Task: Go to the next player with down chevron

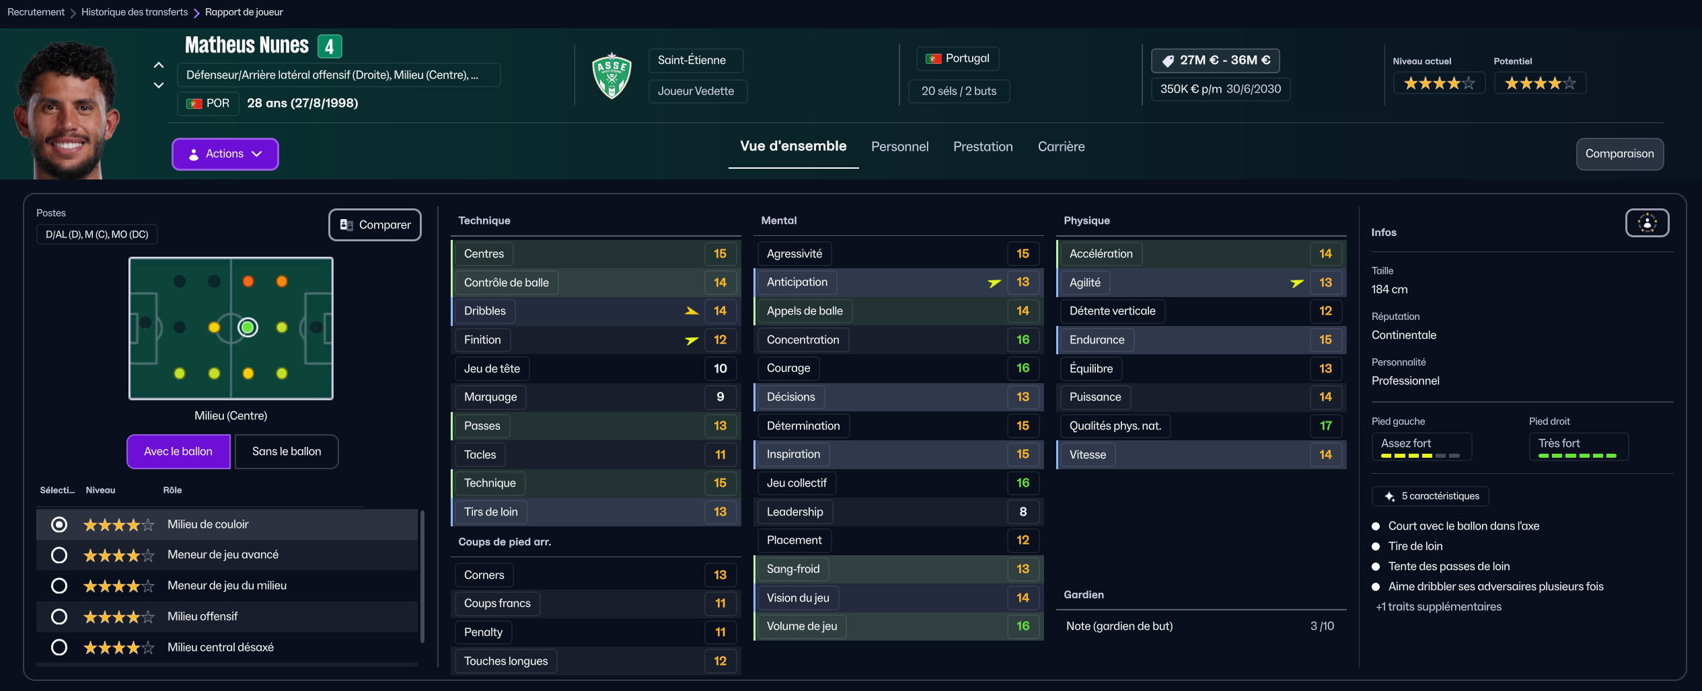Action: (x=159, y=85)
